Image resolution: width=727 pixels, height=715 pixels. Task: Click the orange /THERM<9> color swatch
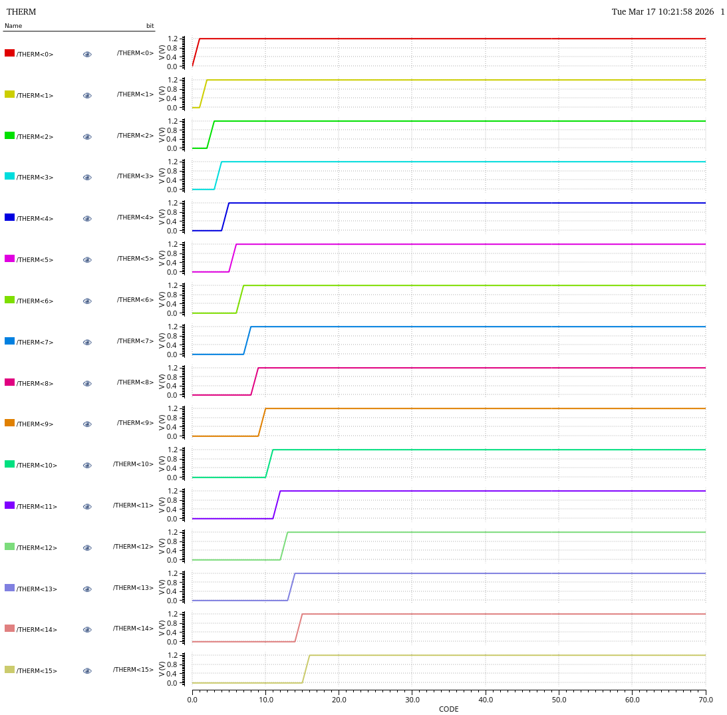[x=9, y=423]
